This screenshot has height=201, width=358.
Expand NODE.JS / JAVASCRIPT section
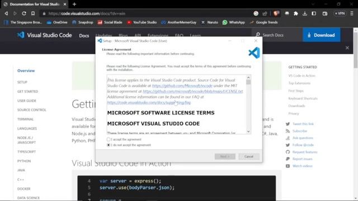(26, 140)
